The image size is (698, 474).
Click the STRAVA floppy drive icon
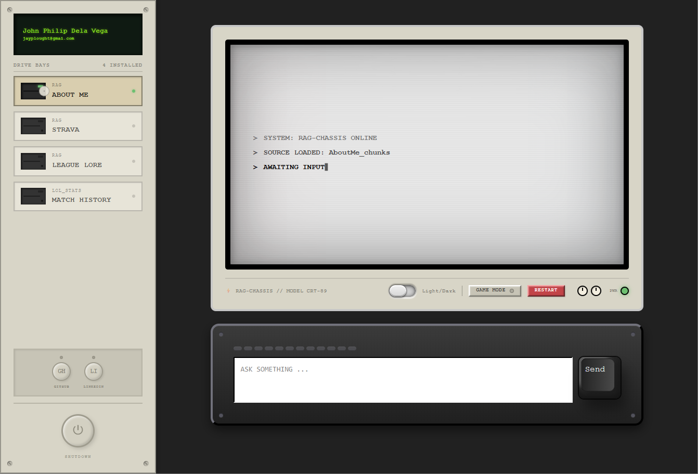pos(33,126)
